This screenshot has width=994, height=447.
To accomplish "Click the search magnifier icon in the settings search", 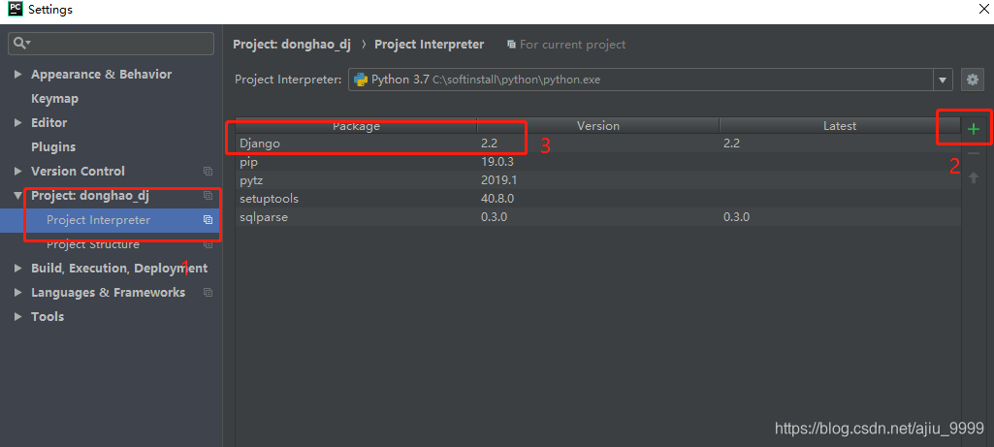I will [20, 43].
